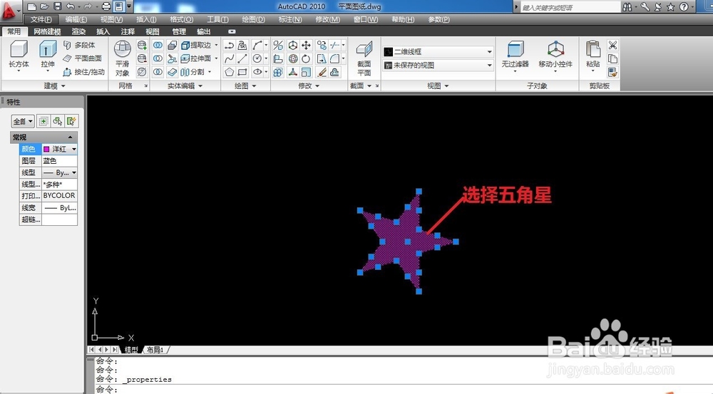The height and width of the screenshot is (394, 713).
Task: Click the 按住/拖动 presspull tool
Action: 83,72
